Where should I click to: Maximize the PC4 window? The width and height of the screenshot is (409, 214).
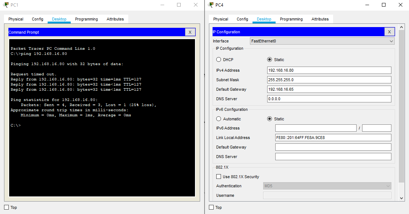point(384,5)
